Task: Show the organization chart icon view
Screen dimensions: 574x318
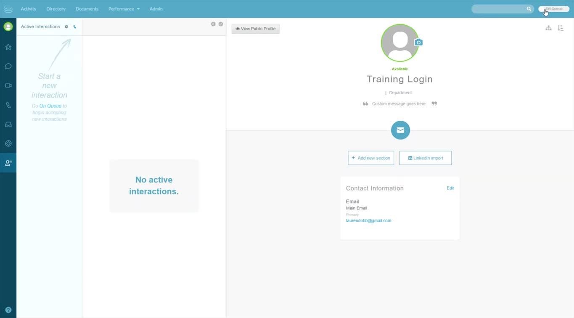Action: (x=548, y=28)
